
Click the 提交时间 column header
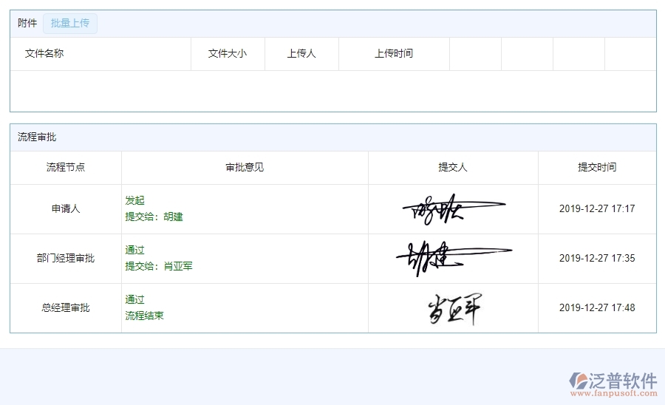[x=597, y=168]
